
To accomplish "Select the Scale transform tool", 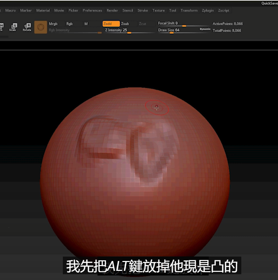I will click(x=13, y=27).
